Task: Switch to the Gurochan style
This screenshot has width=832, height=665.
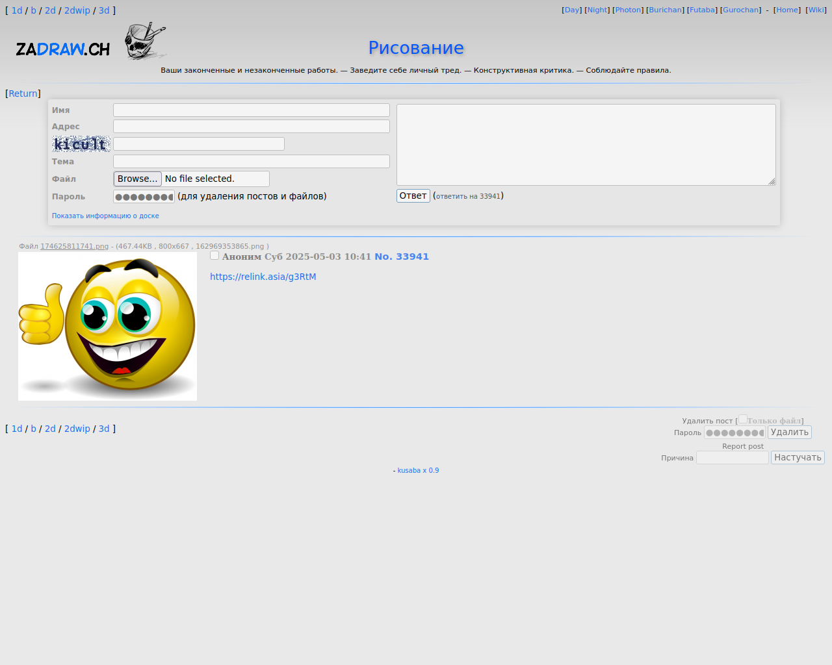Action: click(x=740, y=10)
